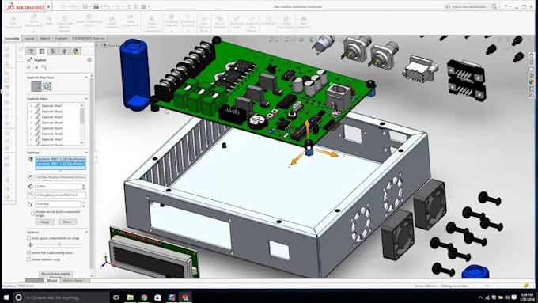This screenshot has height=303, width=538.
Task: Switch to the Model bottom tab
Action: pyautogui.click(x=52, y=281)
